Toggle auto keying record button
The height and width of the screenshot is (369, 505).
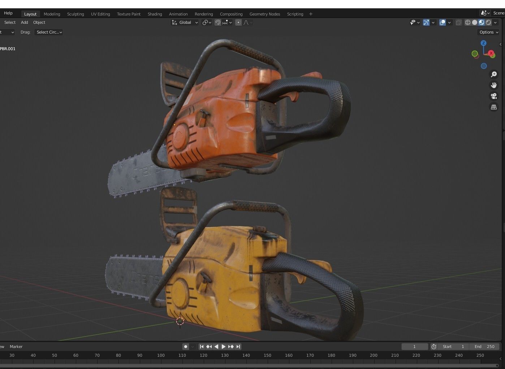pos(186,347)
